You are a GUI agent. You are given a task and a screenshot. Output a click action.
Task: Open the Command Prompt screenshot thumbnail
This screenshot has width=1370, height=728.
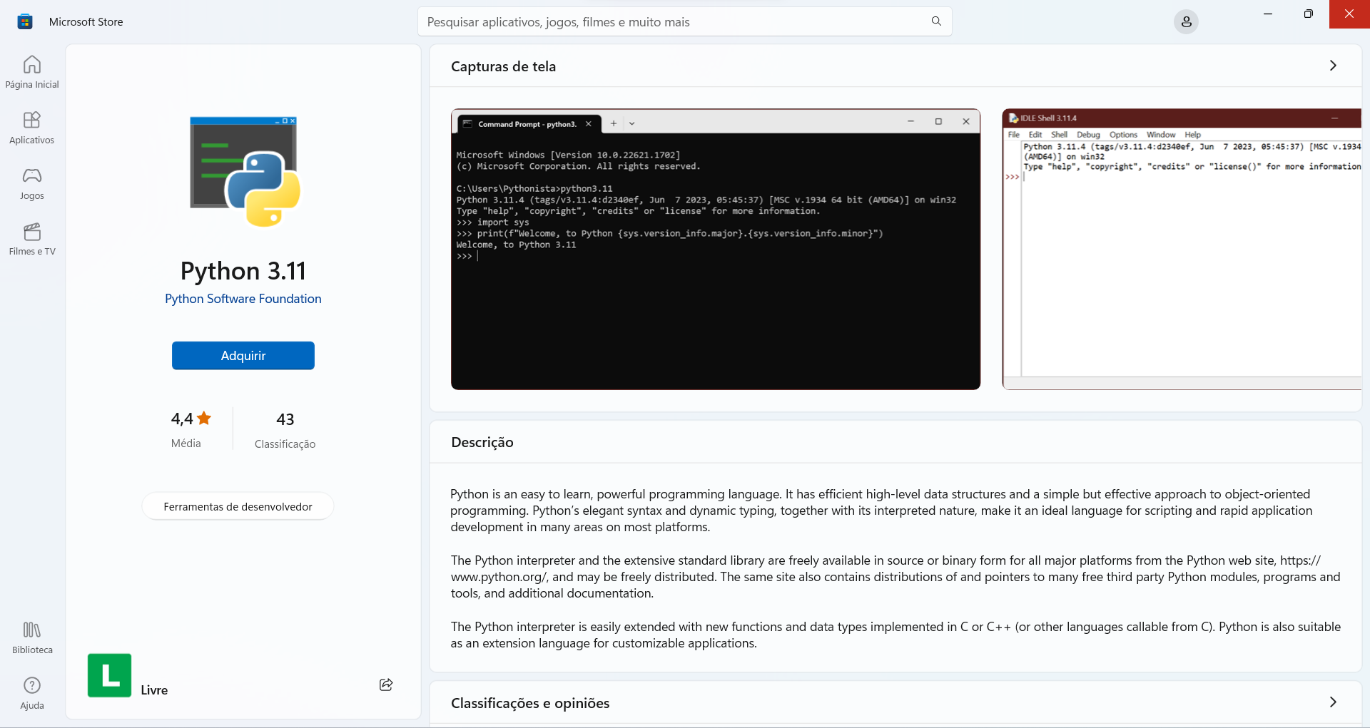pyautogui.click(x=716, y=249)
